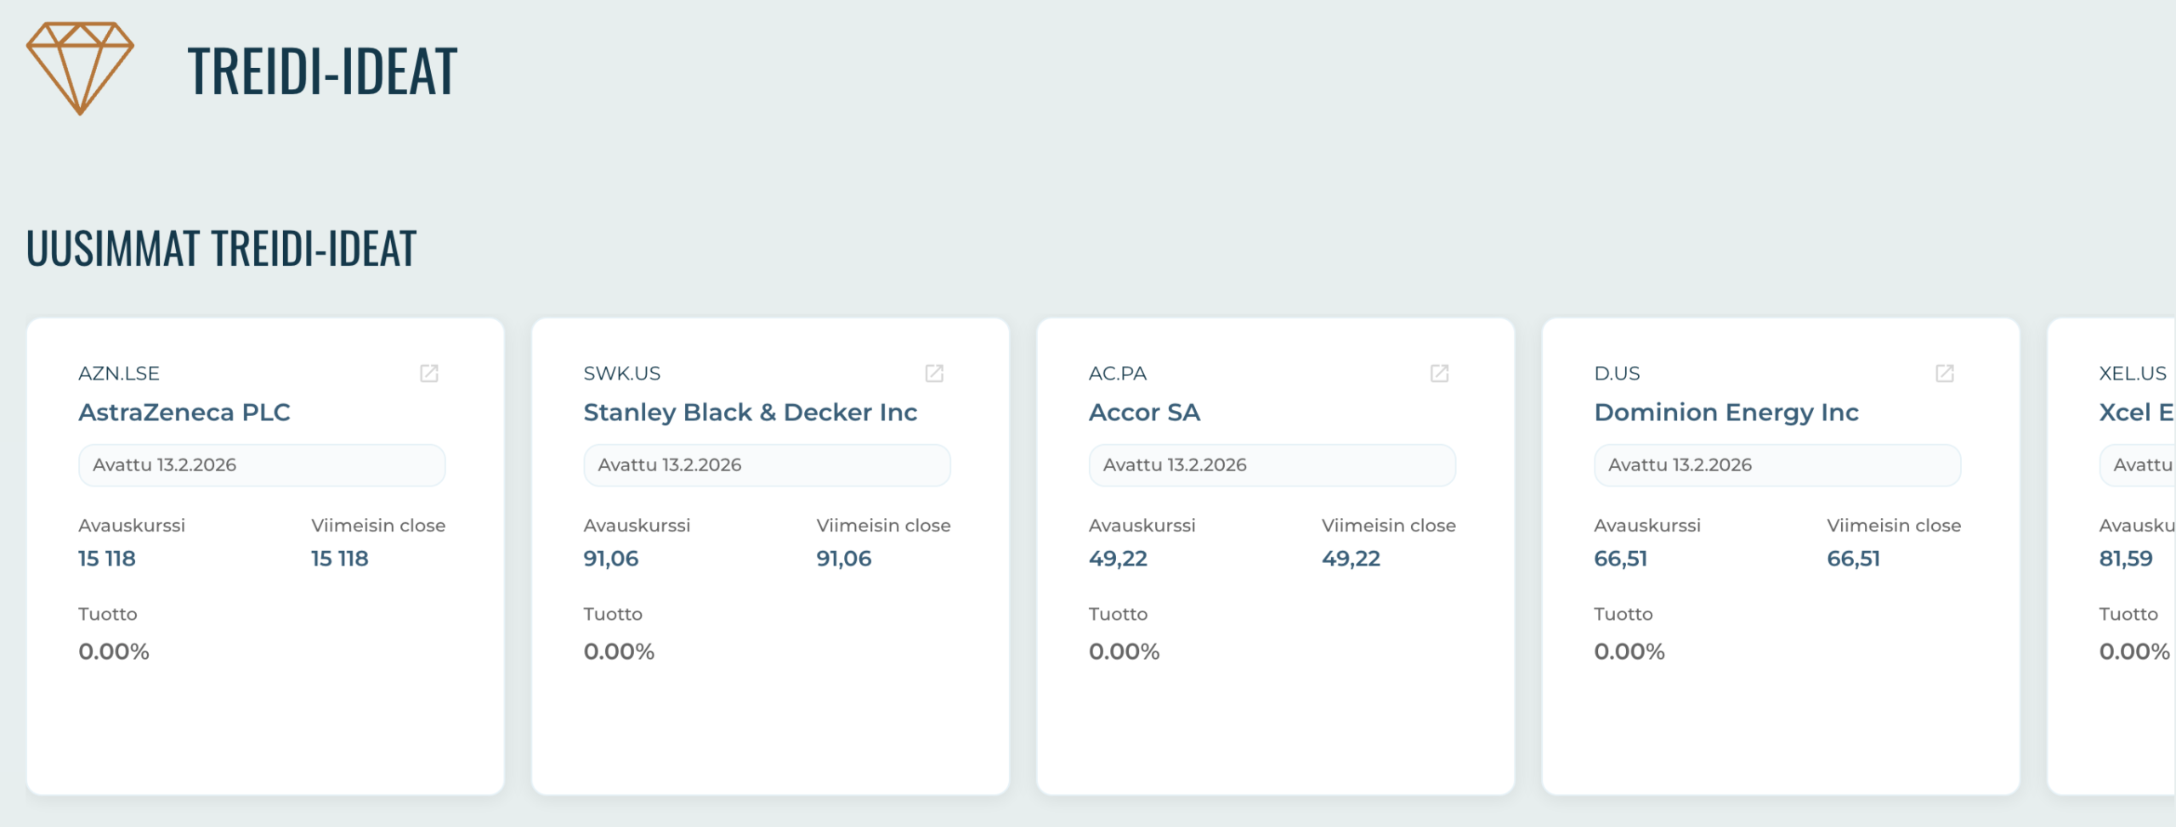Click Stanley Black & Decker's Avattu date field
This screenshot has width=2176, height=827.
point(767,465)
